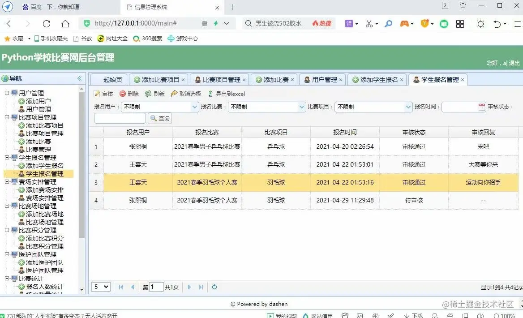Open 添加比赛积分 in the navigation tree
The width and height of the screenshot is (523, 318).
(x=44, y=238)
